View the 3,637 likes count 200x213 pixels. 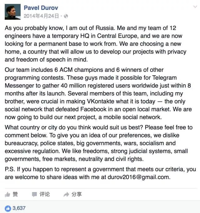19,208
